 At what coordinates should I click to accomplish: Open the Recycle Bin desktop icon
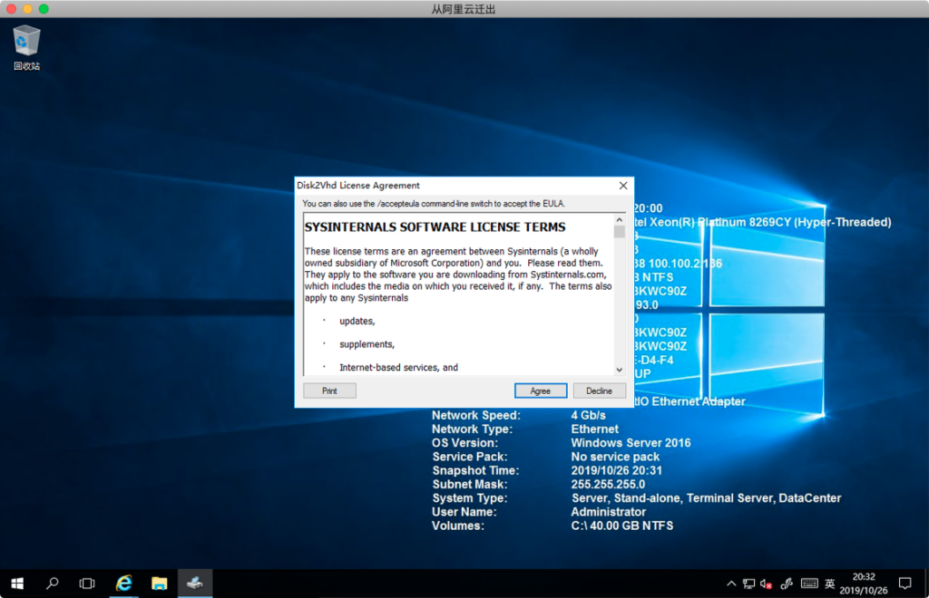26,47
